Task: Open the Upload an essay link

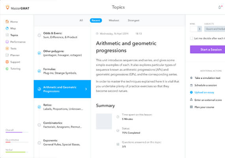Action: point(204,92)
